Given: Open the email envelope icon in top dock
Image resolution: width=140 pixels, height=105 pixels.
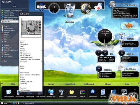Looking at the screenshot, I should tap(99, 7).
